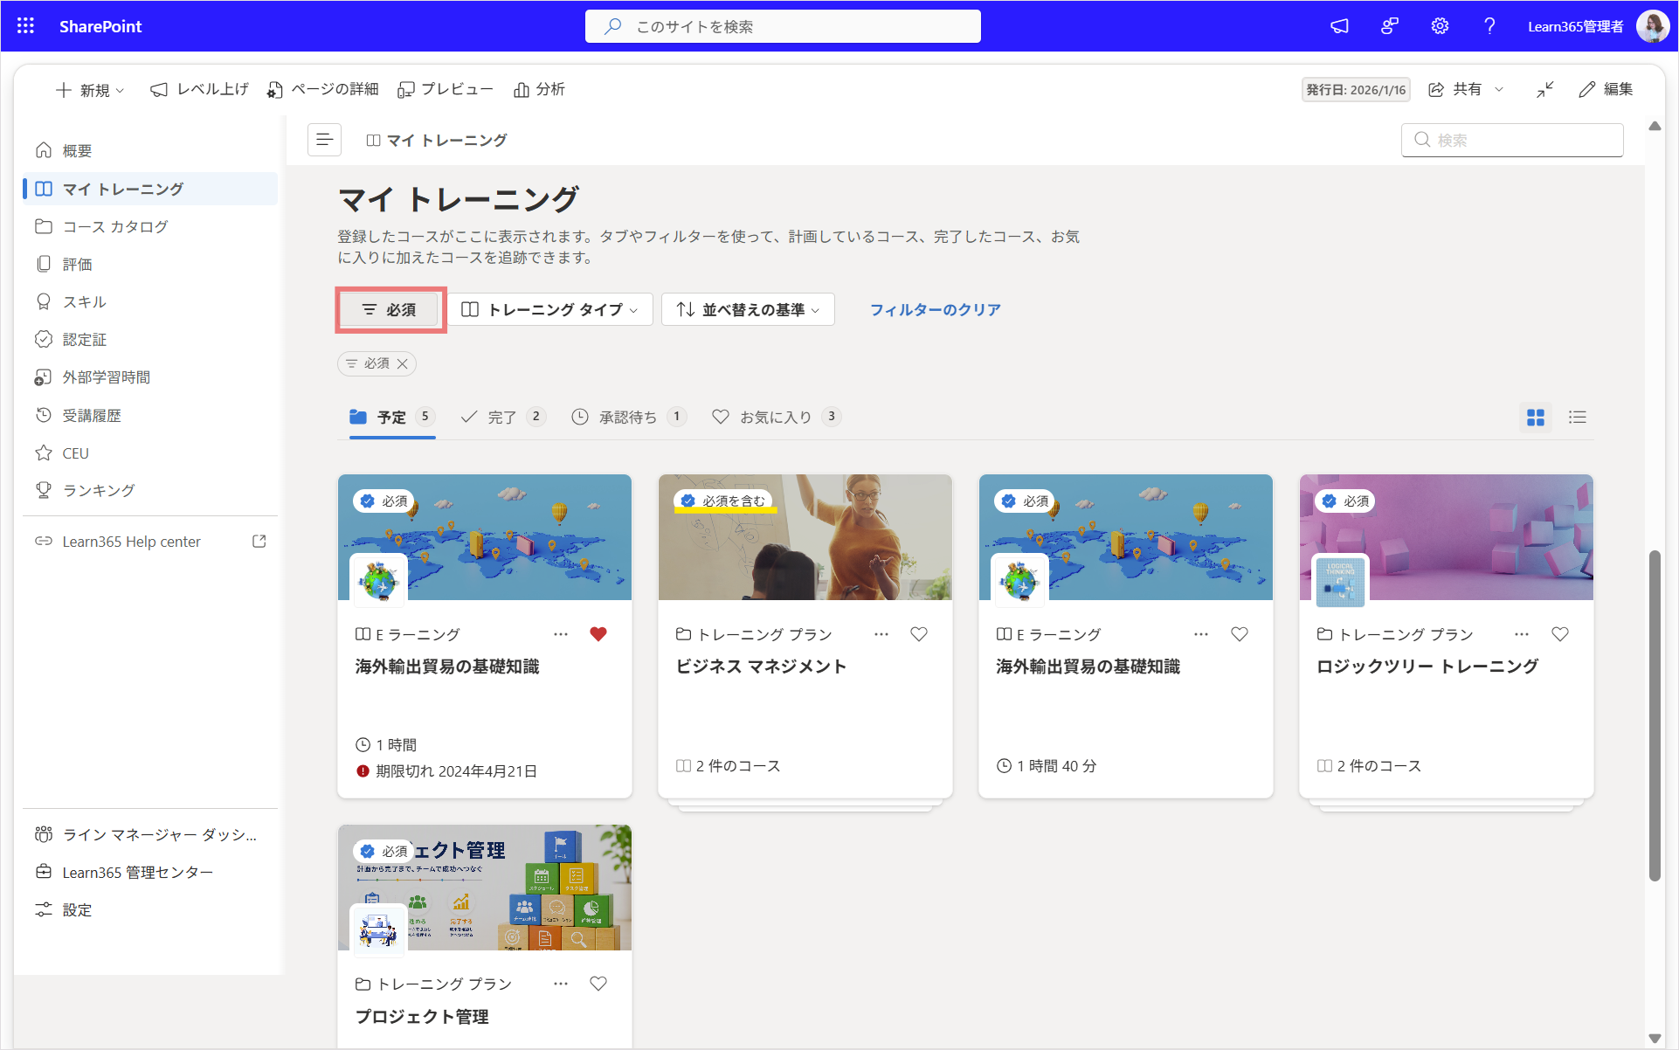Open Learn365 Help center link
Viewport: 1679px width, 1050px height.
(x=150, y=542)
